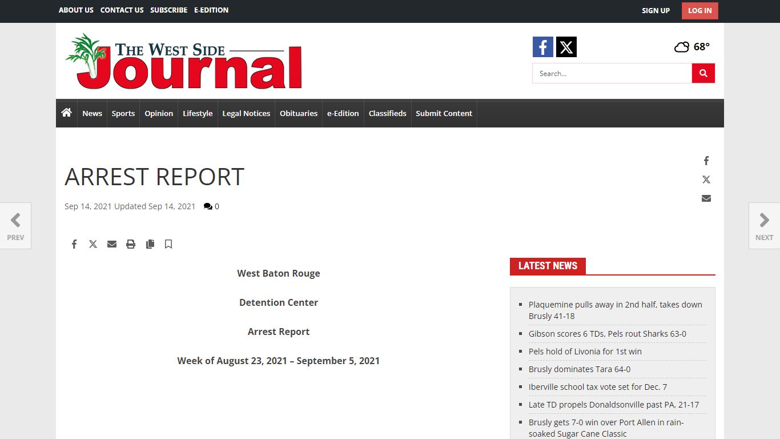Open the Classifieds nav item
Screen dimensions: 780x439
(x=388, y=113)
